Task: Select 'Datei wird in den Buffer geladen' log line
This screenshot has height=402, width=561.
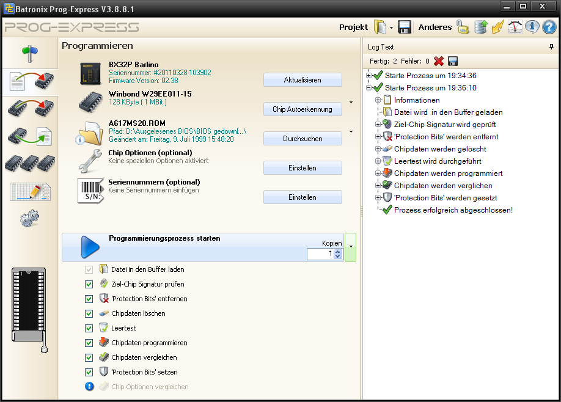Action: coord(449,112)
